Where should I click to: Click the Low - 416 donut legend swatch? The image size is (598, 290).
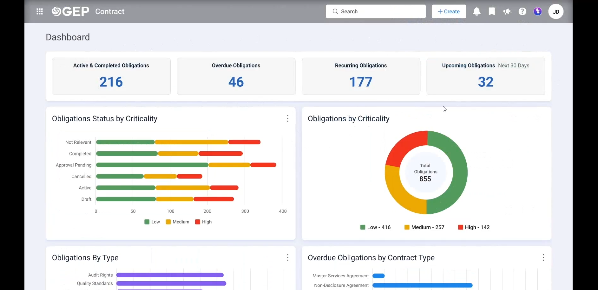point(363,227)
